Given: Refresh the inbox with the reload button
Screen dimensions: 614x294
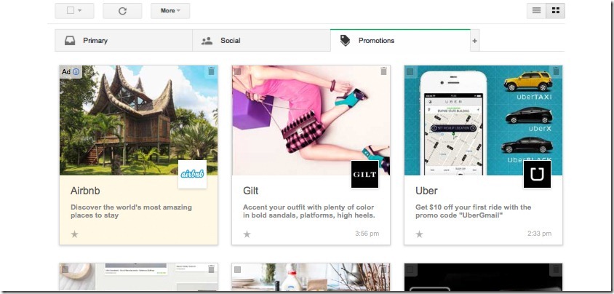Looking at the screenshot, I should [122, 11].
